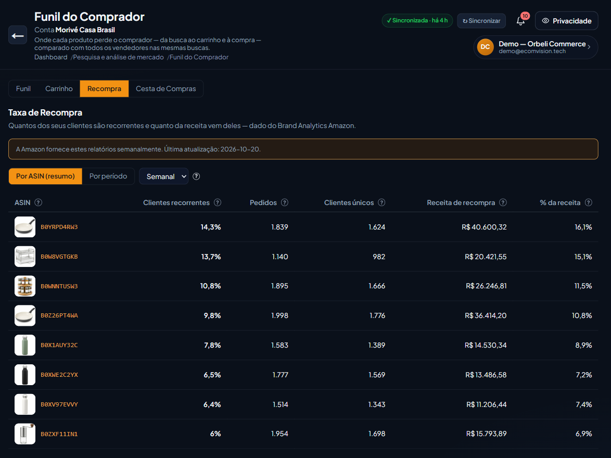Open green bottle thumbnail for B0X1AUY32C
This screenshot has width=611, height=458.
pos(25,345)
